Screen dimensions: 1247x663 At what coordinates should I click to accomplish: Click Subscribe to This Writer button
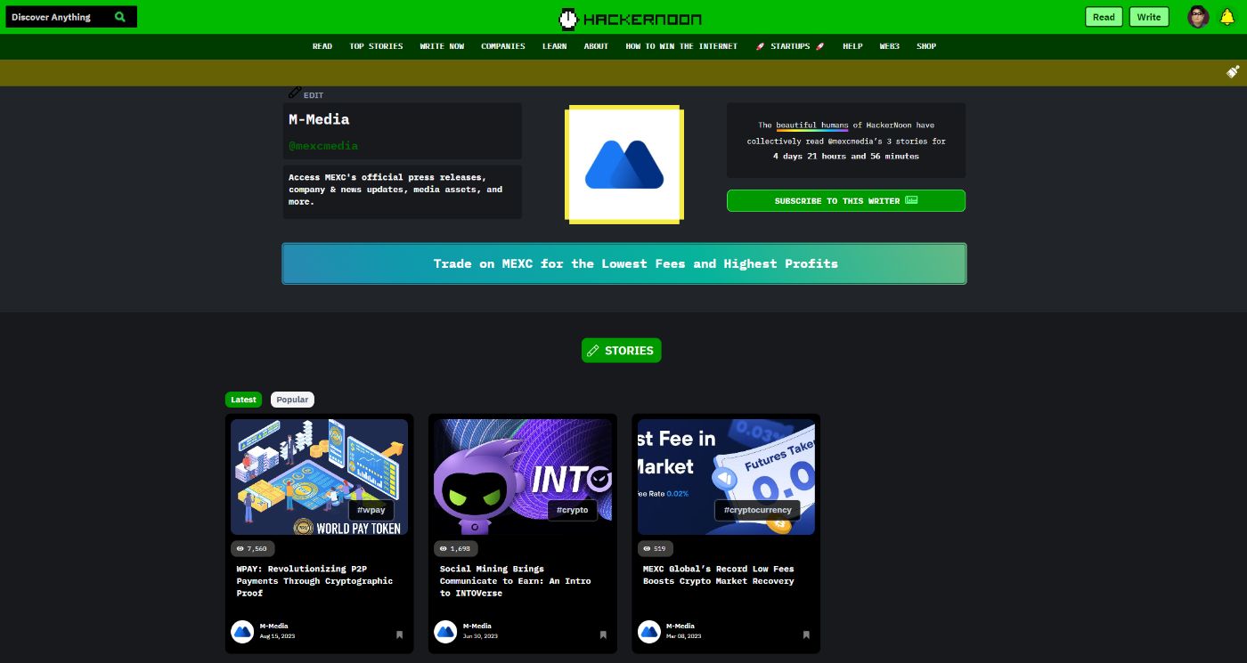(845, 201)
